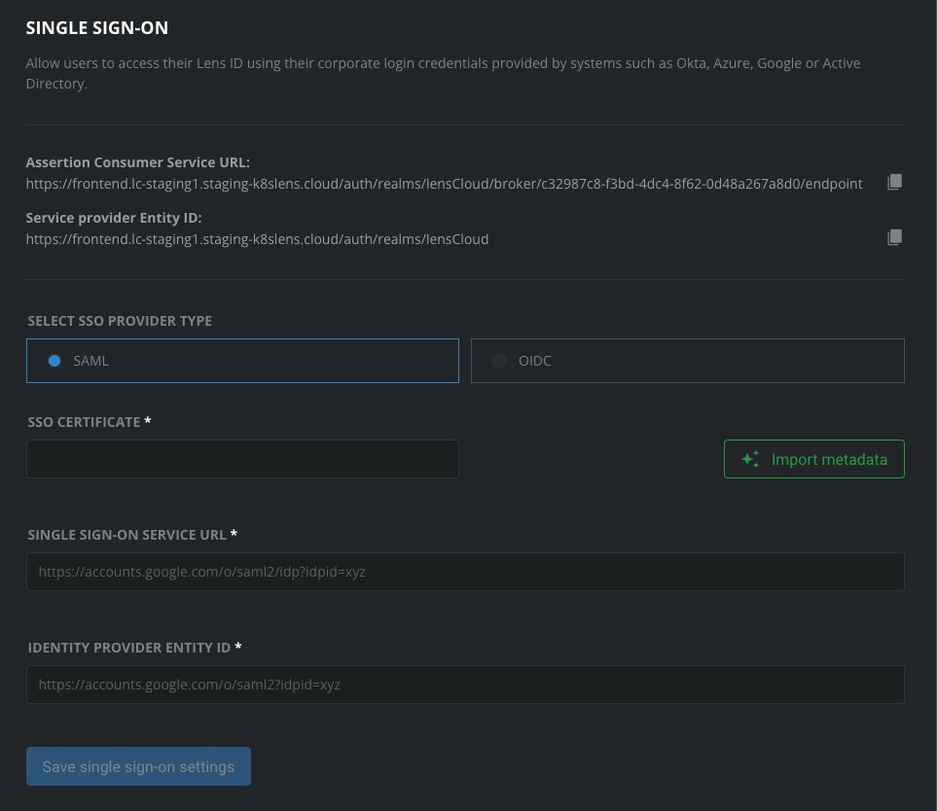Screen dimensions: 937x811
Task: Click the SSO CERTIFICATE field label
Action: [85, 422]
